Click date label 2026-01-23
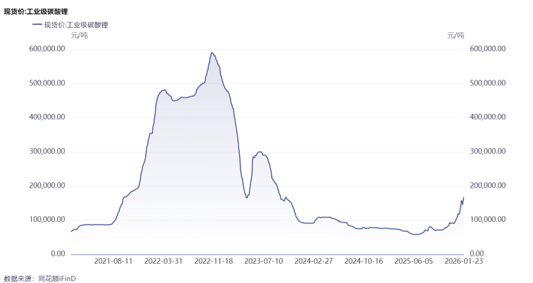This screenshot has height=283, width=533. pyautogui.click(x=463, y=261)
